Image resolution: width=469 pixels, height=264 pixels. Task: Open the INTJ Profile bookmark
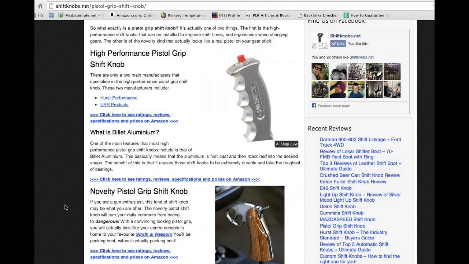(226, 15)
